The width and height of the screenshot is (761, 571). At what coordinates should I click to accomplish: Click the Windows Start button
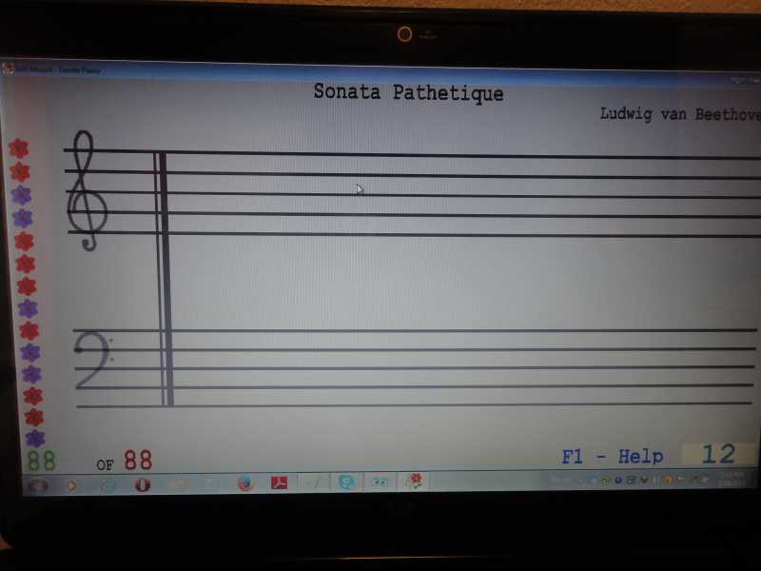pyautogui.click(x=38, y=485)
